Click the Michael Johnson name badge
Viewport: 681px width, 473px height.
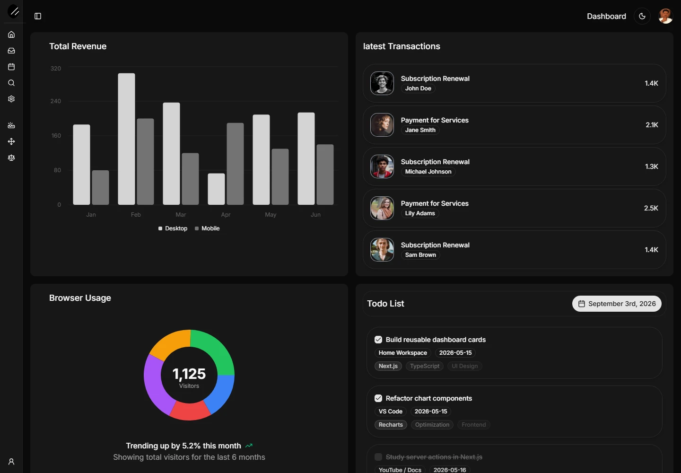[x=428, y=172]
